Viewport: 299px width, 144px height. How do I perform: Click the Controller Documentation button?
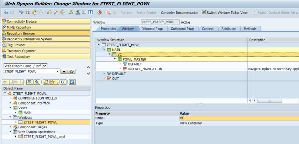(x=179, y=12)
